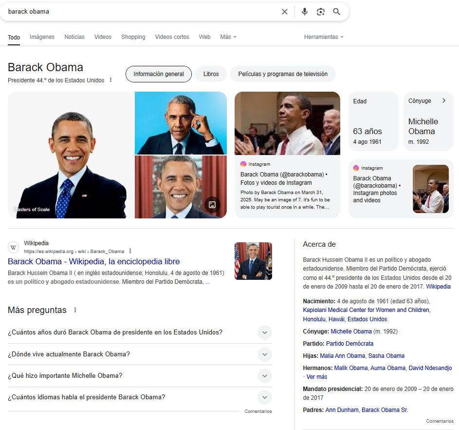Expand ¿Dónde vive actualmente Barack Obama?
Image resolution: width=459 pixels, height=430 pixels.
tap(264, 354)
